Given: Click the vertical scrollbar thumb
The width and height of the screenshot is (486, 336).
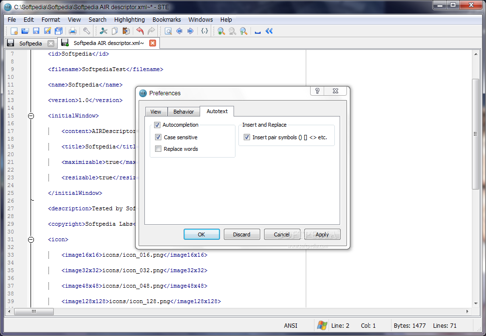Looking at the screenshot, I should point(475,134).
